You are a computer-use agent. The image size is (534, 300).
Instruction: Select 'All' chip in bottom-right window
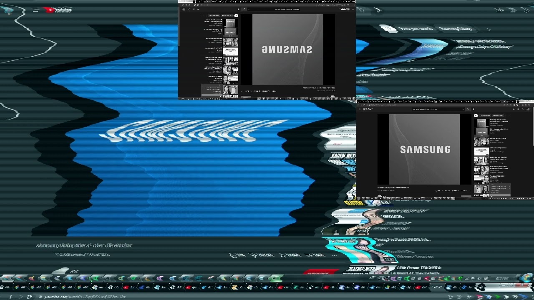476,115
